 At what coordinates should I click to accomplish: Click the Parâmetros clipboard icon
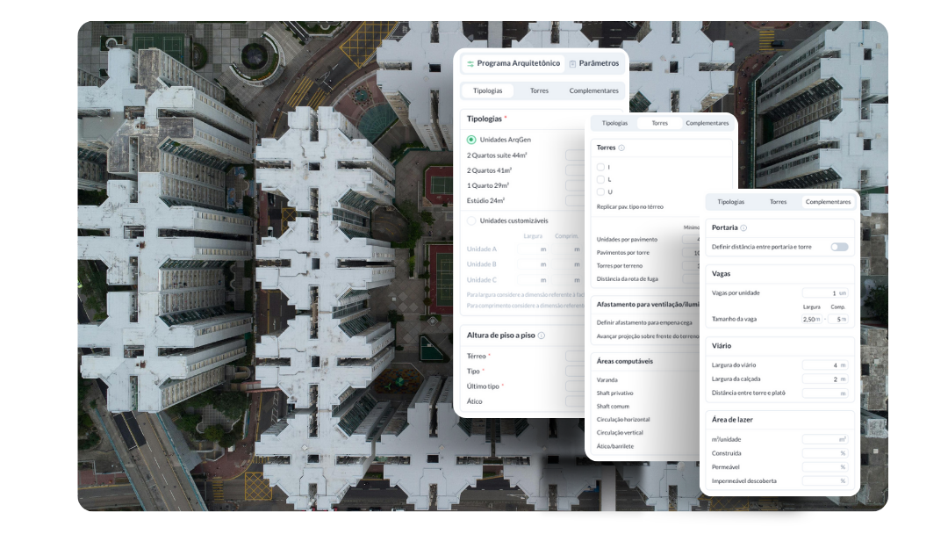[572, 64]
